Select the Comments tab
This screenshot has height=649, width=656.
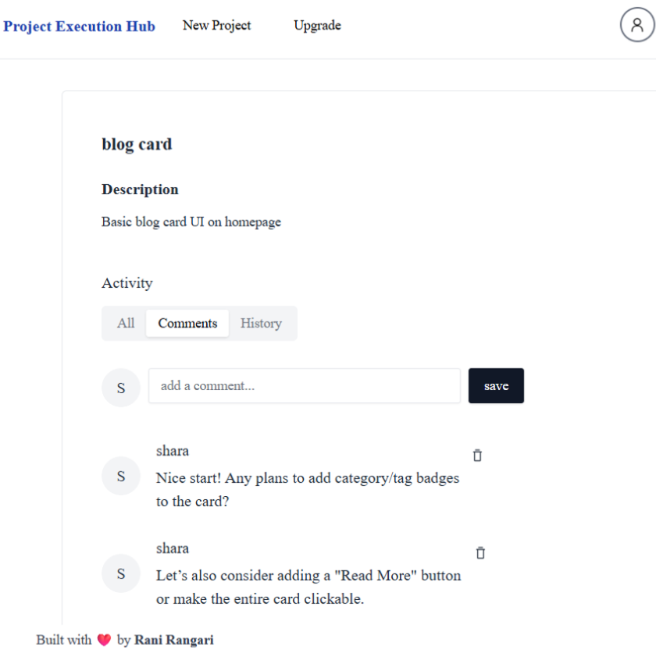[x=187, y=323]
